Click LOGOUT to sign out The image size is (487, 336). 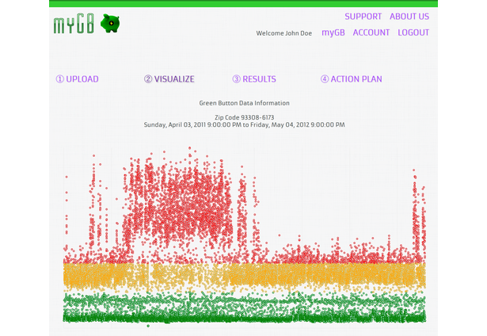413,32
